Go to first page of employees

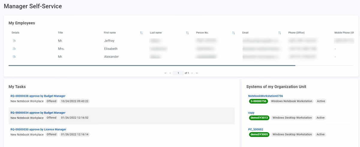coord(165,73)
